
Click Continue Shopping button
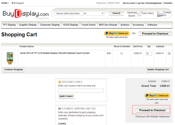pyautogui.click(x=13, y=70)
